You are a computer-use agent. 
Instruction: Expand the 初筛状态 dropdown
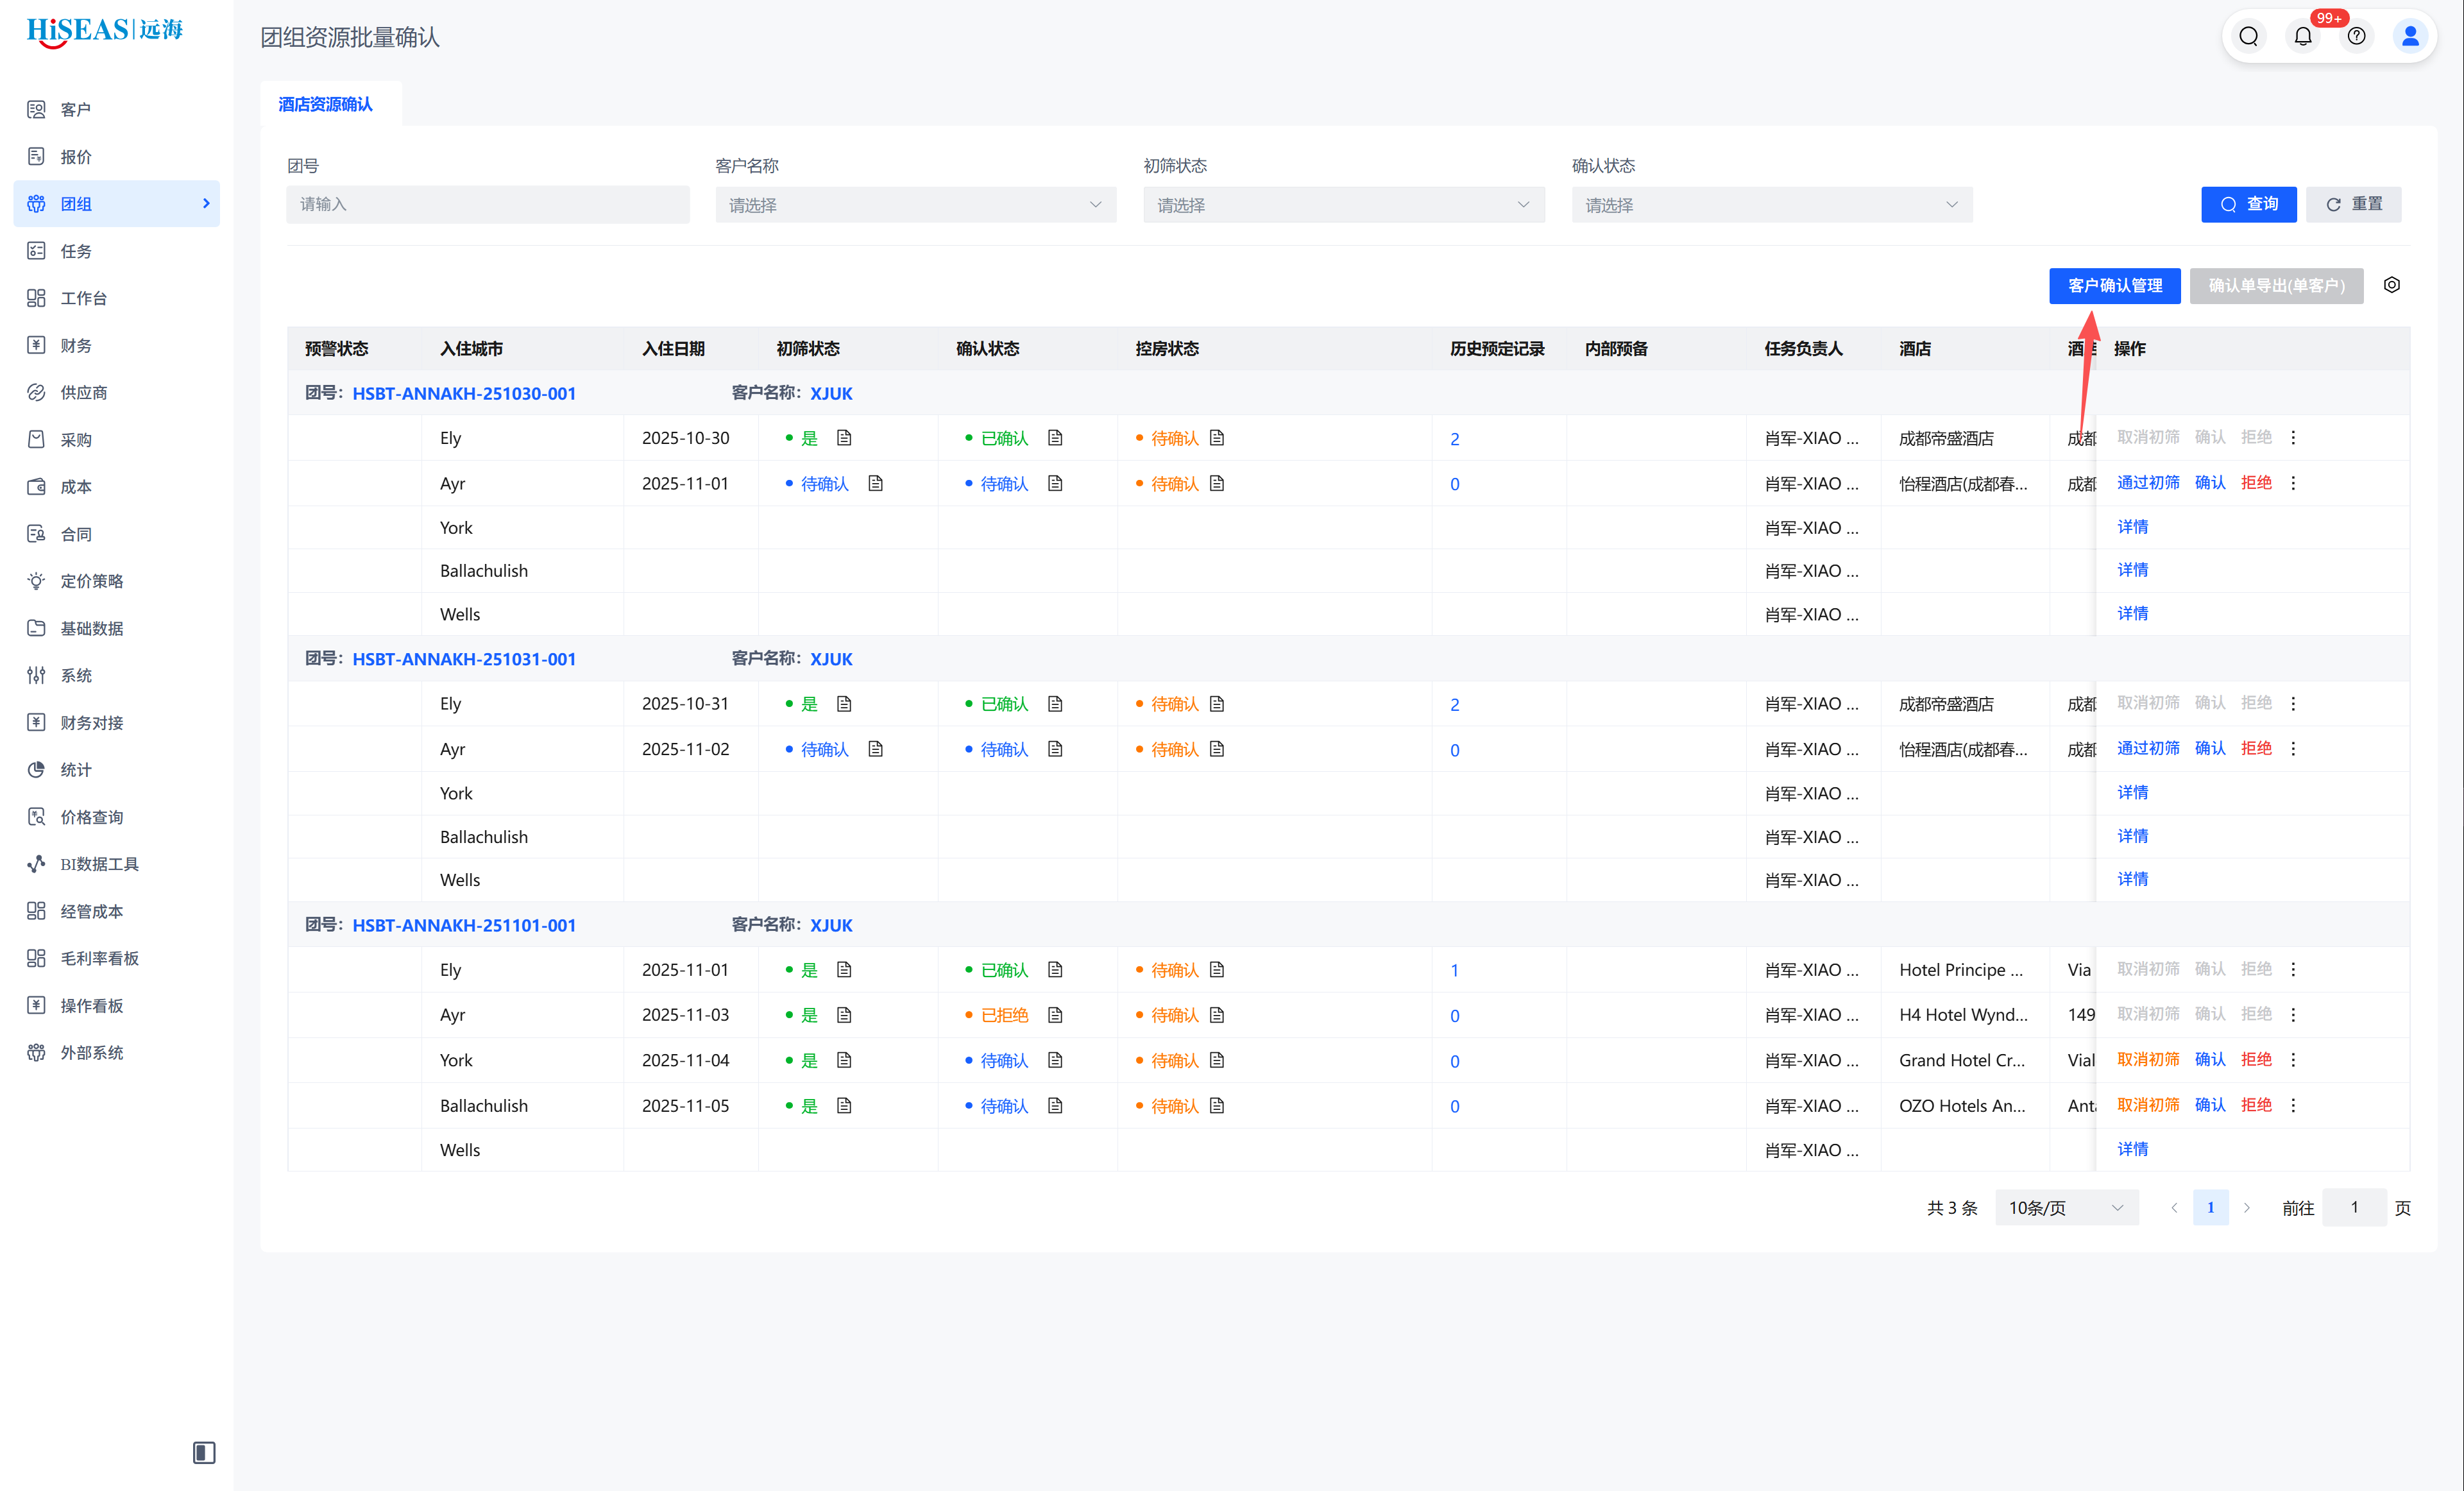[x=1343, y=205]
